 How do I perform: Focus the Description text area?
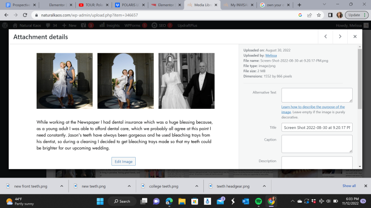[317, 162]
